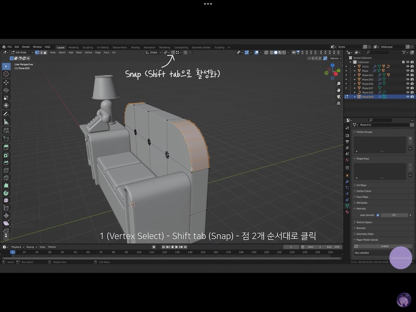The width and height of the screenshot is (416, 312).
Task: Open the Playback dropdown in timeline
Action: pos(18,247)
